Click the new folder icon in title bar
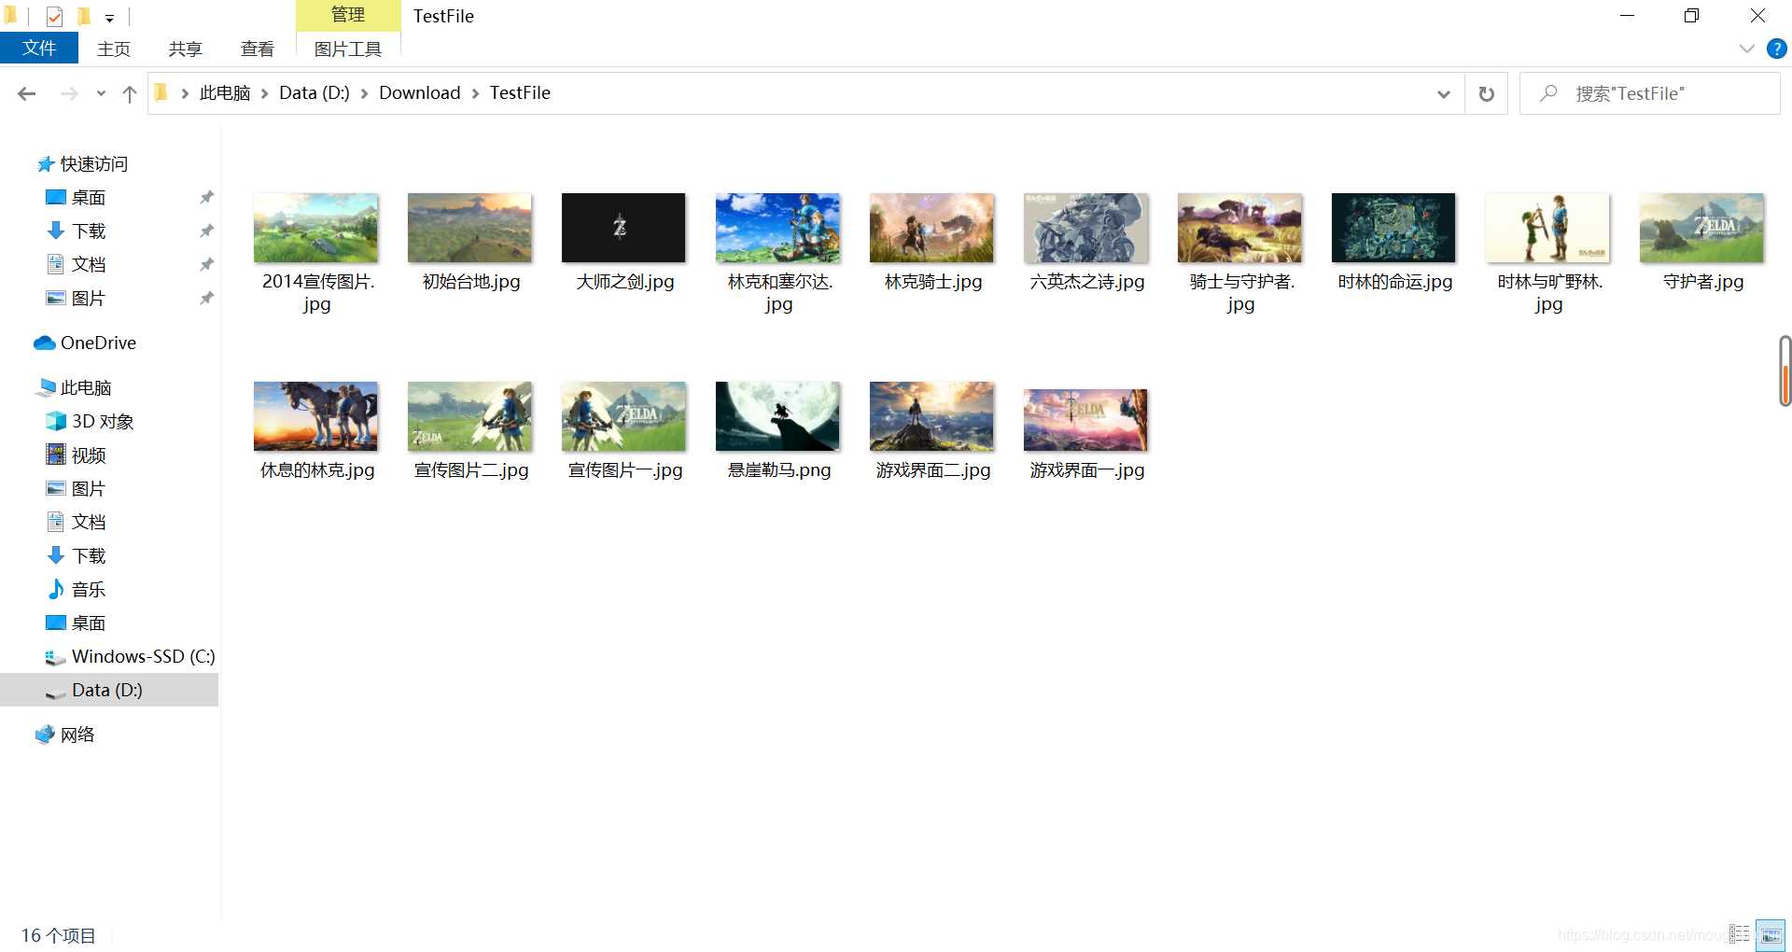1792x952 pixels. pos(84,16)
